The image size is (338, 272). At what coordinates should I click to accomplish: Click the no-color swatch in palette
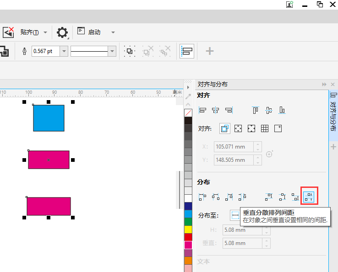(x=188, y=113)
